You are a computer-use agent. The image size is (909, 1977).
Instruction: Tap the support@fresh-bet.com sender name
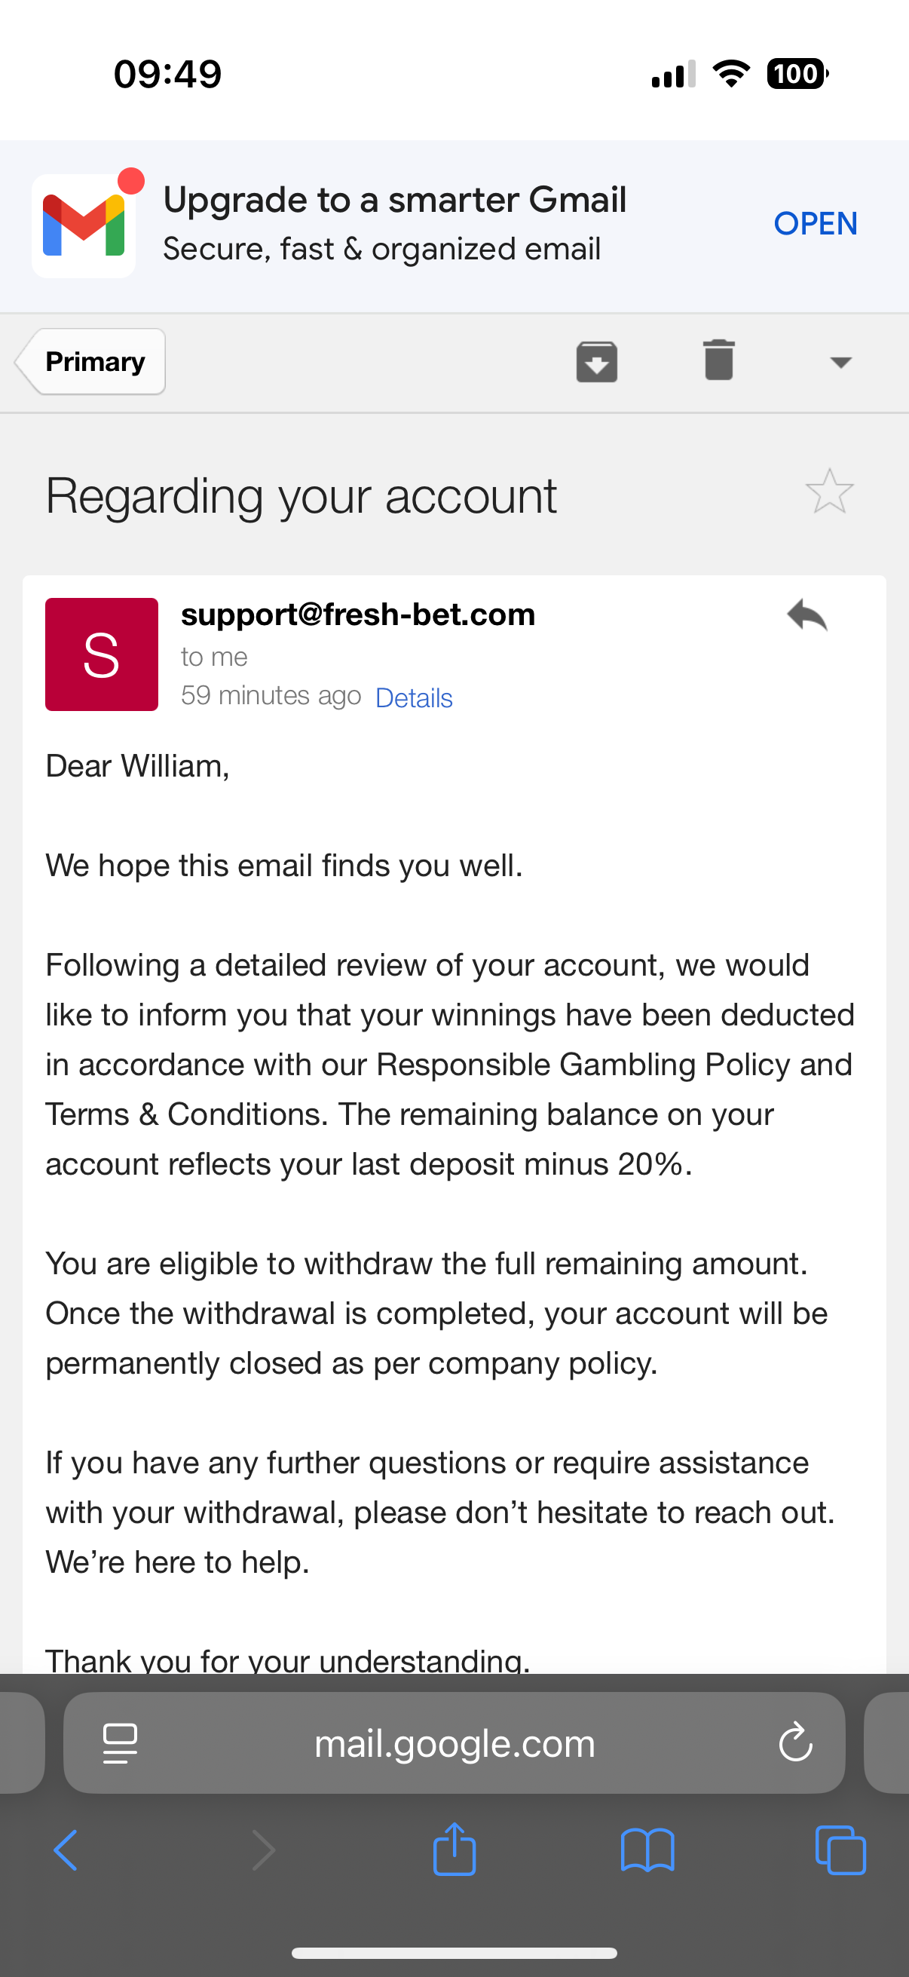click(x=357, y=615)
